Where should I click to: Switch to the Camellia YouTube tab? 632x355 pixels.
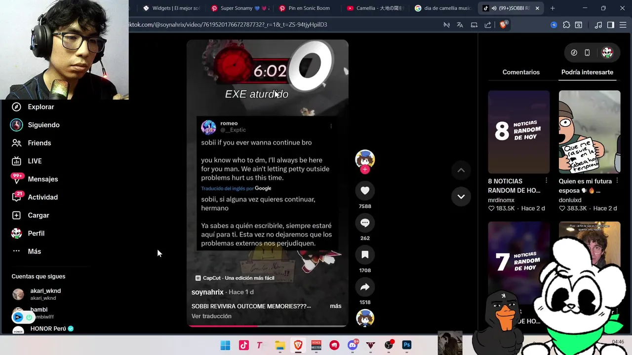(376, 8)
